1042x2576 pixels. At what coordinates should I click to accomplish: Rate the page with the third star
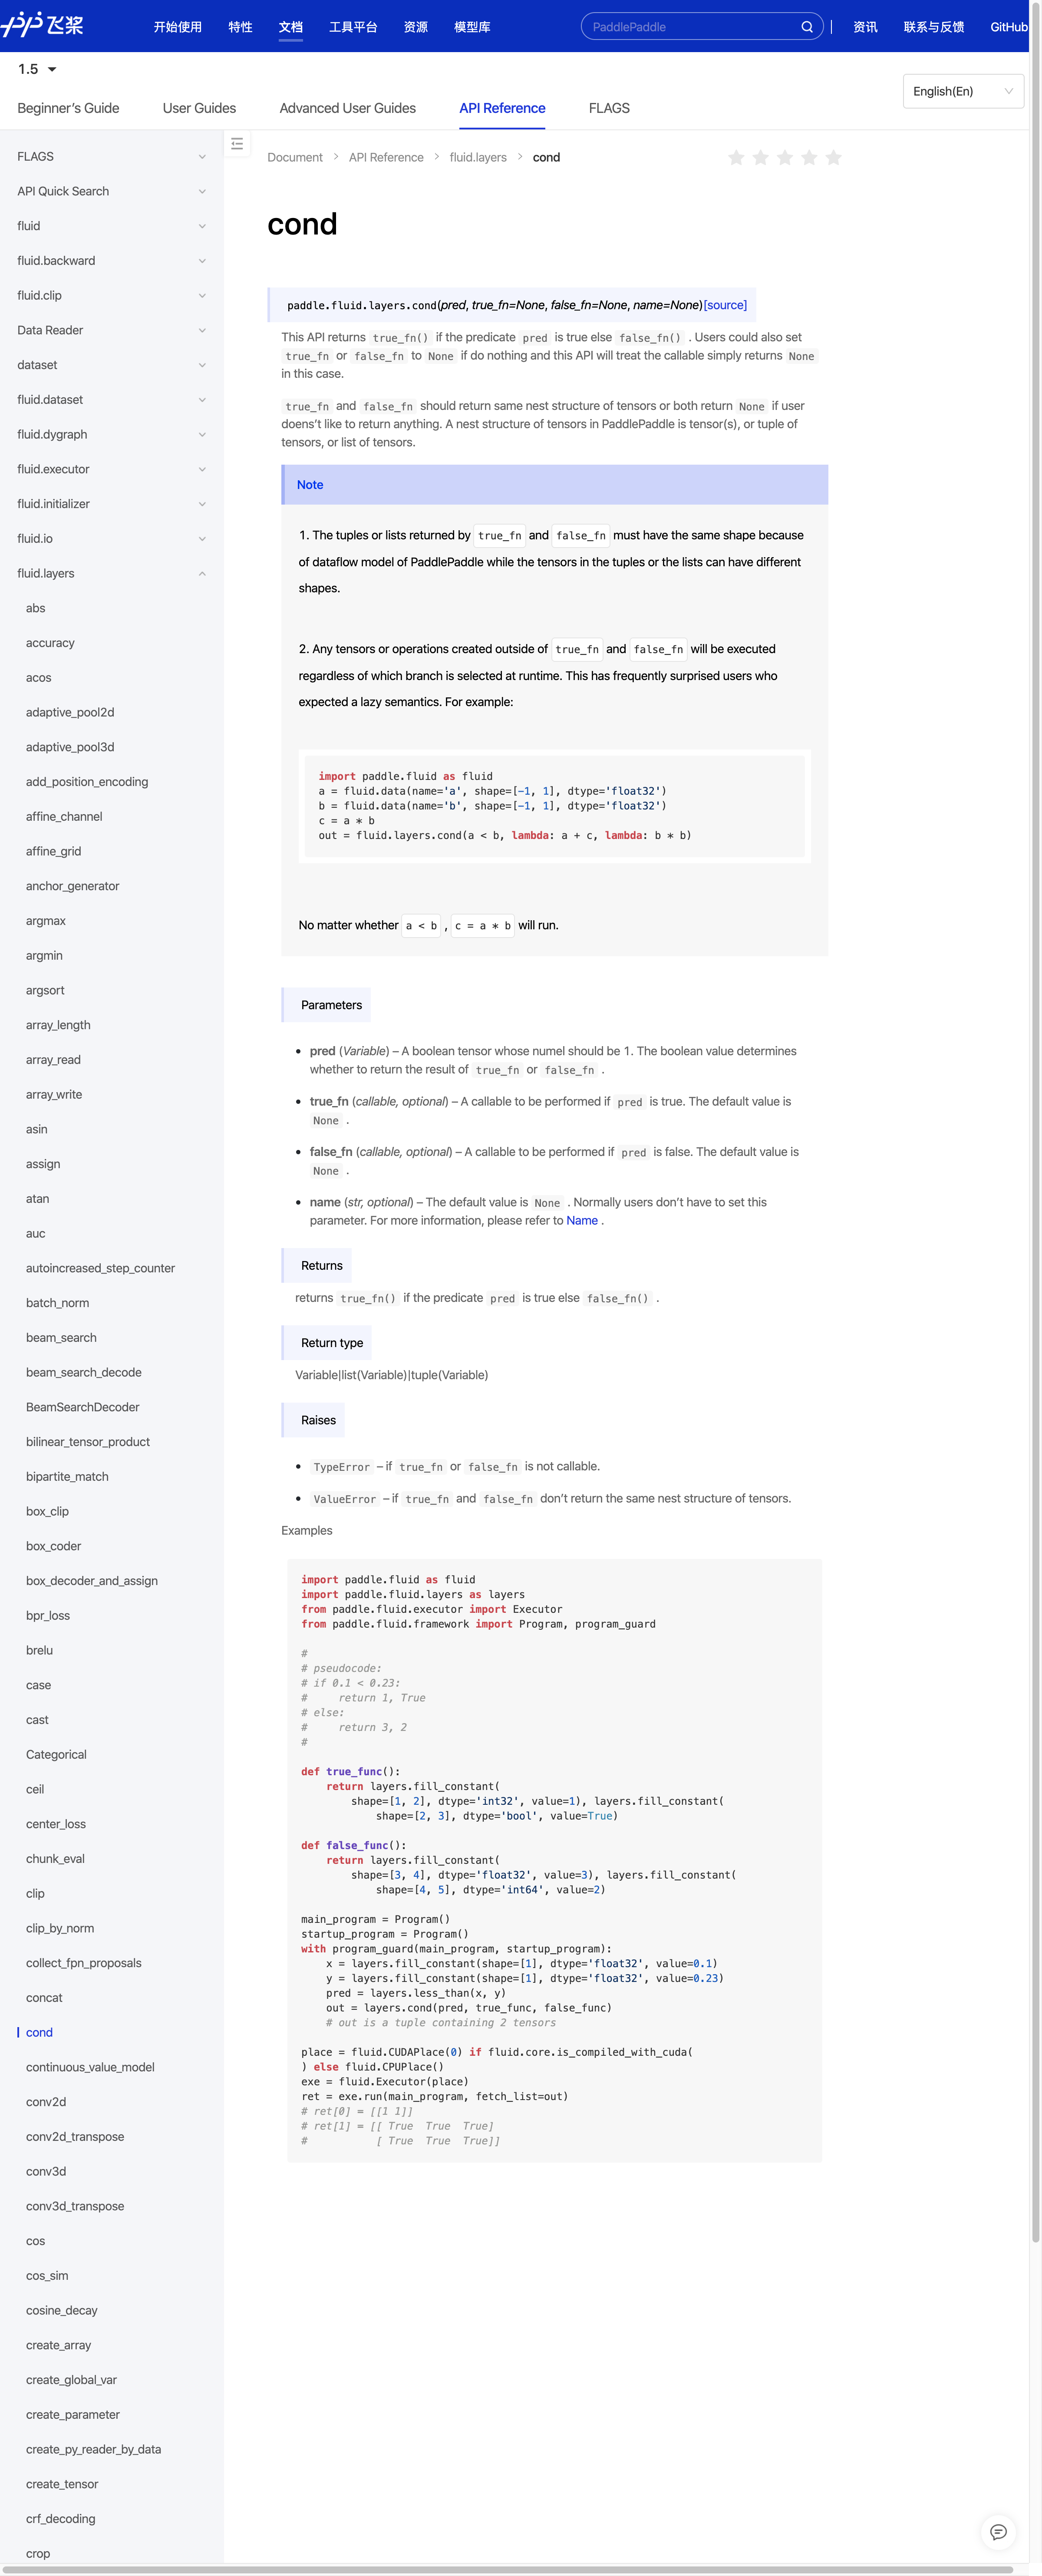[x=785, y=158]
